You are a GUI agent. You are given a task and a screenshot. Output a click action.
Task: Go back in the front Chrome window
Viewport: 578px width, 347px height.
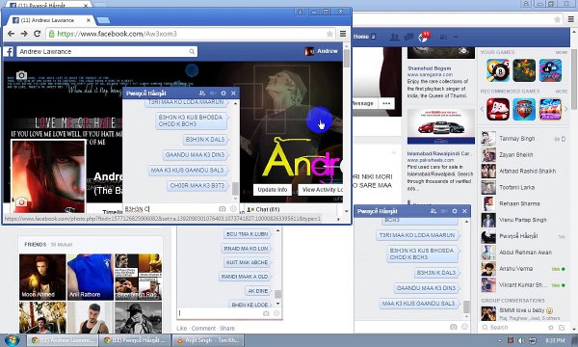click(x=11, y=34)
